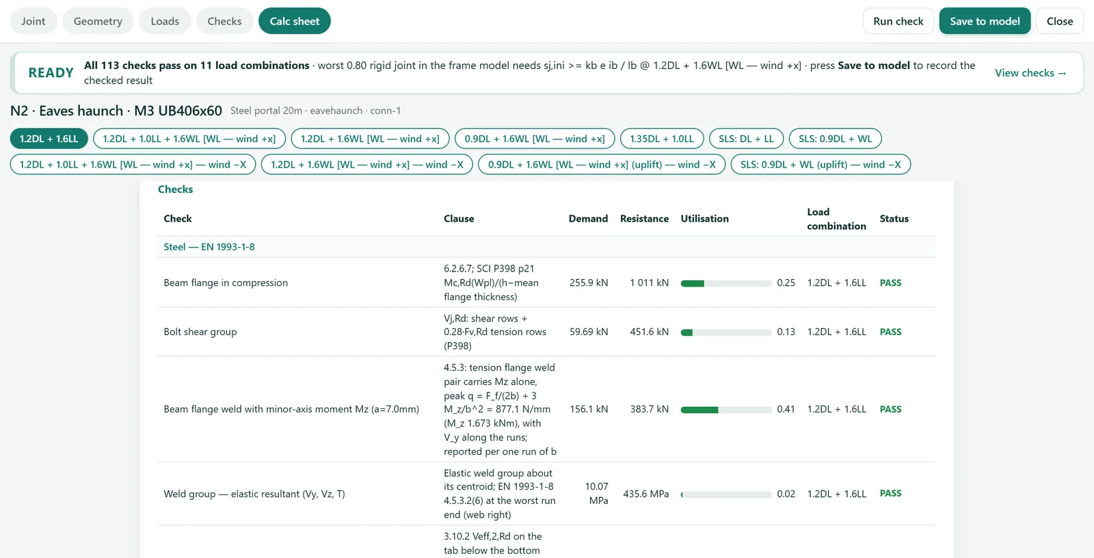The image size is (1094, 558).
Task: Select 1.2DL + 1.0LL + 1.6WL wind −X chip
Action: (133, 165)
